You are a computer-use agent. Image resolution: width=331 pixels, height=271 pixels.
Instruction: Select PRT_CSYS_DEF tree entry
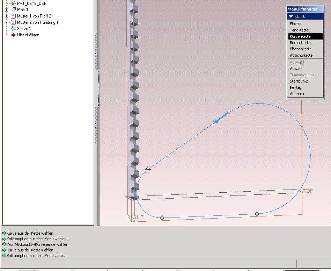coord(31,3)
